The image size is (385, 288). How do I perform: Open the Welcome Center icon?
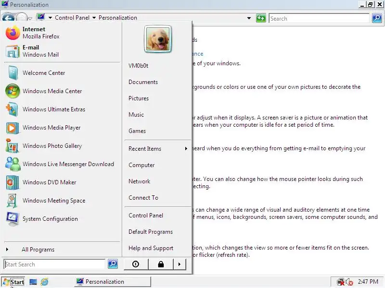13,73
